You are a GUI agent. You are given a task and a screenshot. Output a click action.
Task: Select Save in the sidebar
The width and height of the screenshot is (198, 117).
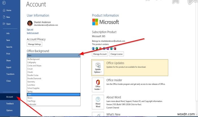[x=8, y=40]
